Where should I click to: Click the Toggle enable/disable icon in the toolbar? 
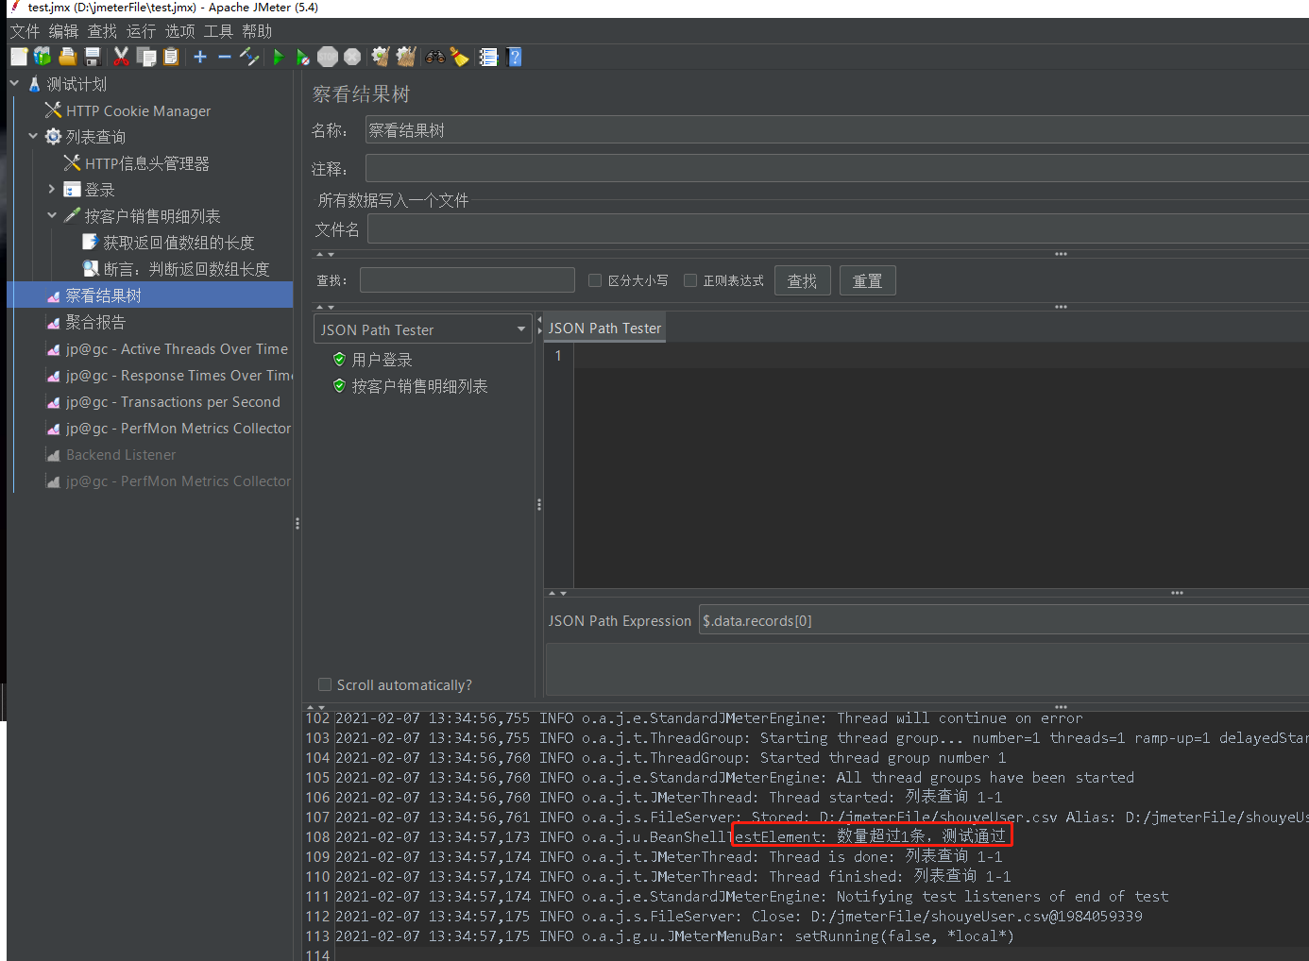coord(249,57)
